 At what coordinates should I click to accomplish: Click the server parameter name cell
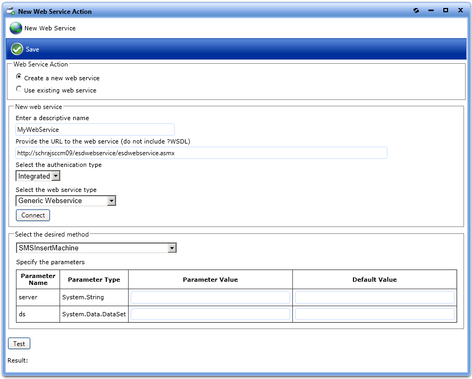[x=38, y=298]
